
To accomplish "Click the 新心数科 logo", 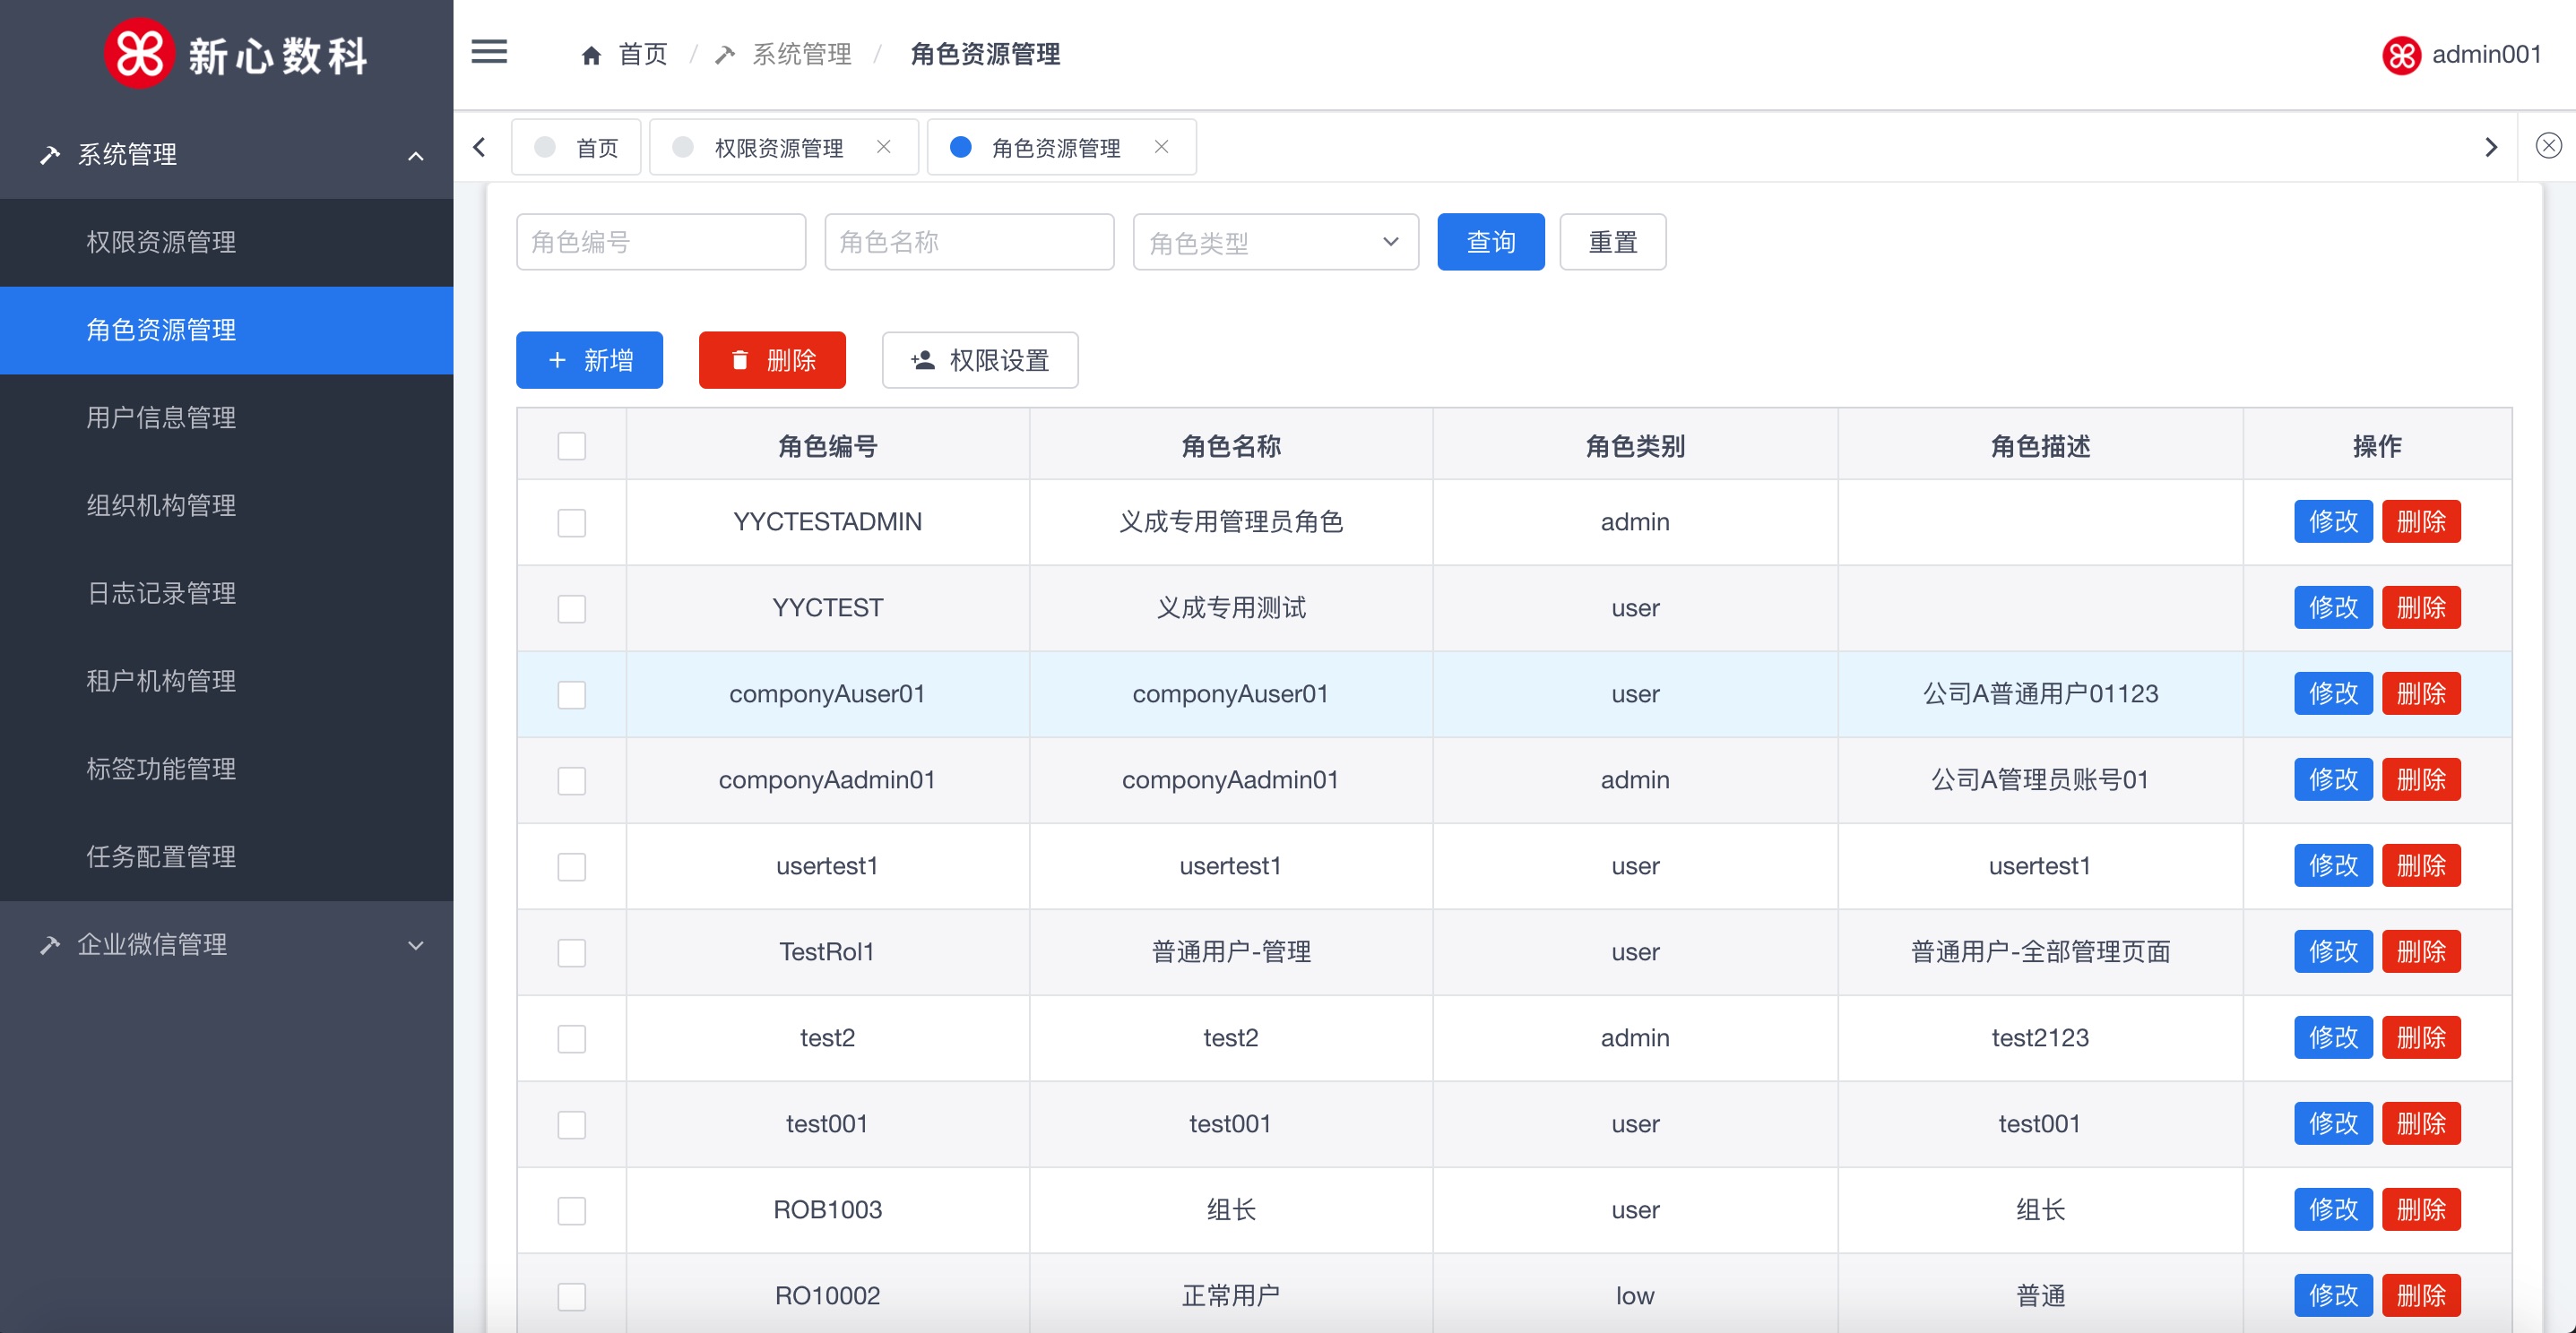I will pos(237,54).
